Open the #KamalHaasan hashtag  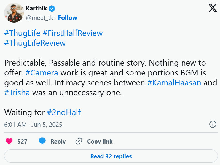[x=174, y=83]
